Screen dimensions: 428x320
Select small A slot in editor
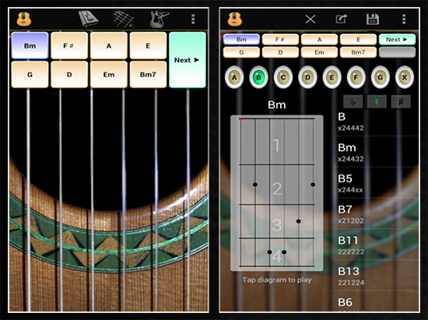[319, 39]
